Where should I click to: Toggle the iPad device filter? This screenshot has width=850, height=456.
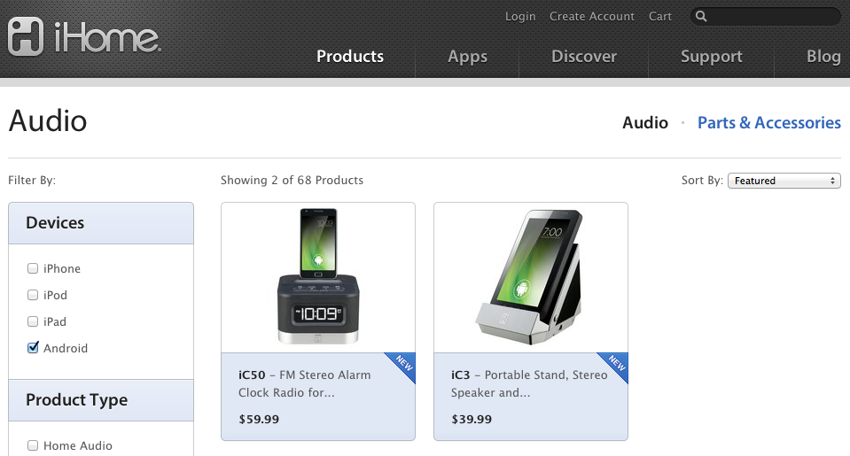click(x=33, y=321)
